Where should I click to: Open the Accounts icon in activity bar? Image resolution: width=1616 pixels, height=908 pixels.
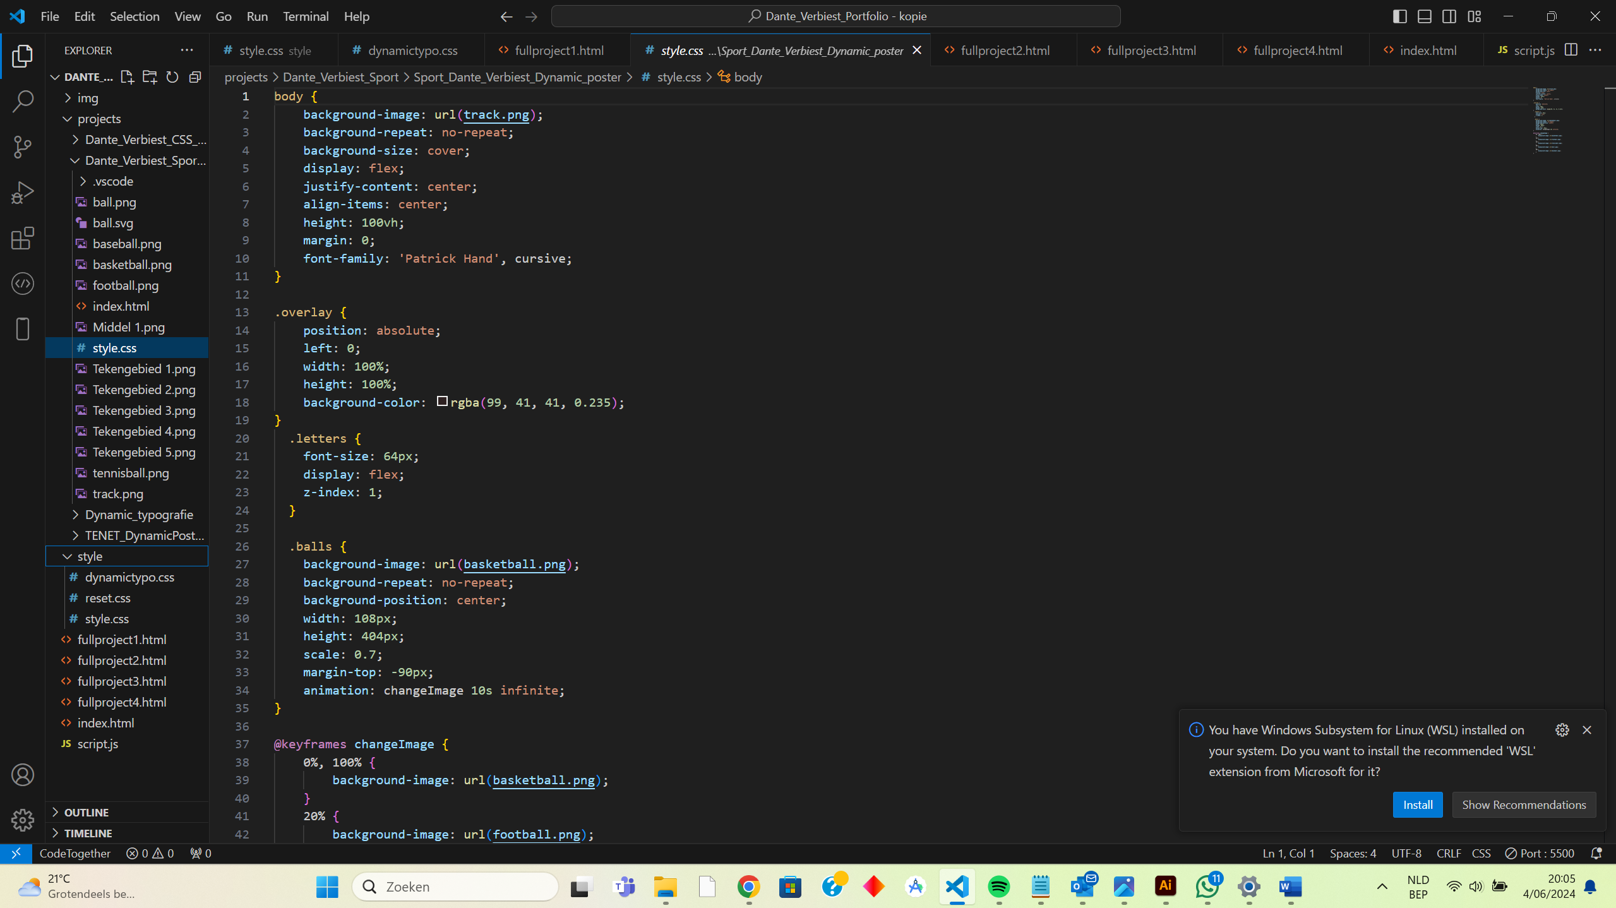pyautogui.click(x=23, y=775)
